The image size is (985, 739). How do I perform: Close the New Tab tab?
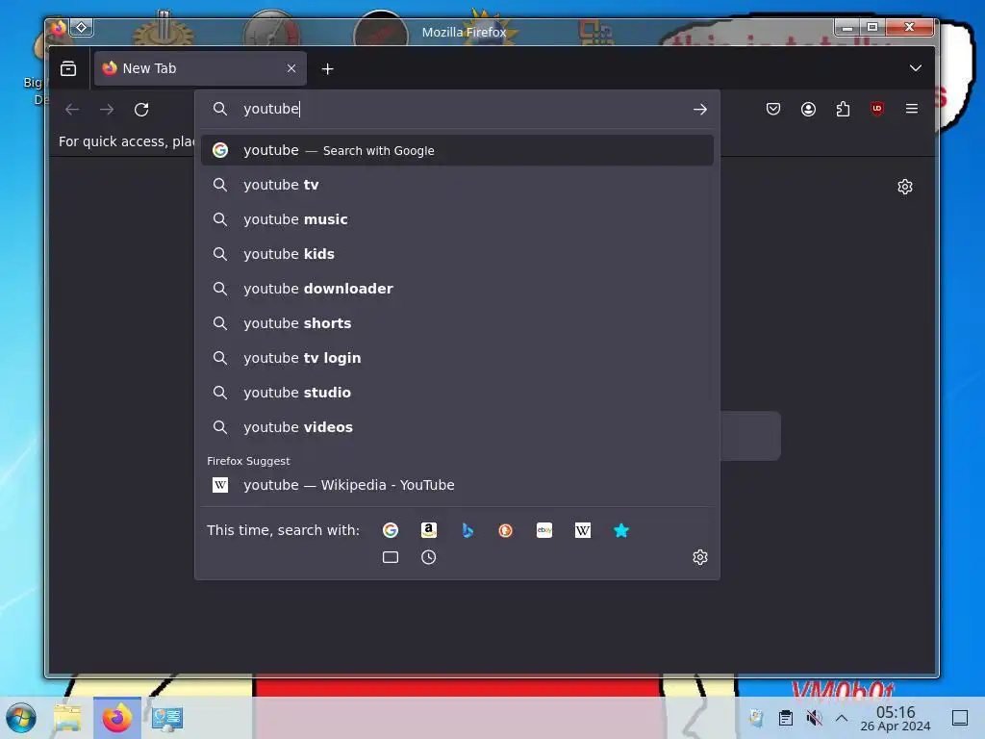291,68
